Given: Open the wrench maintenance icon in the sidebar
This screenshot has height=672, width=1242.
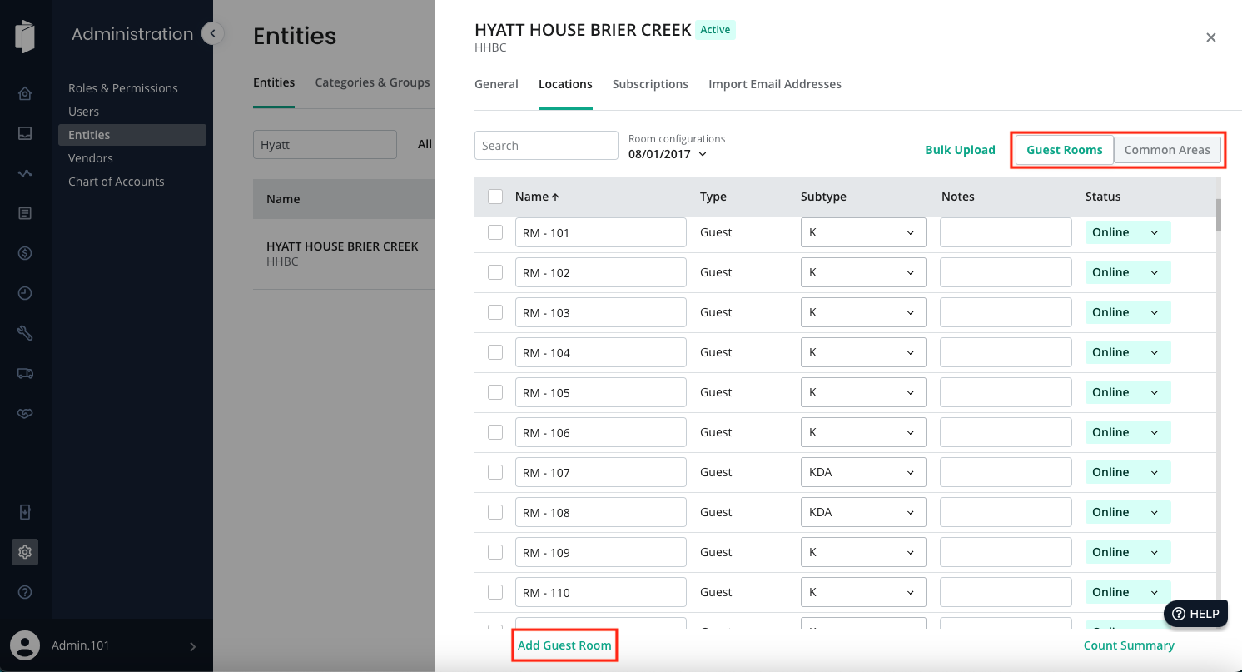Looking at the screenshot, I should pyautogui.click(x=25, y=333).
